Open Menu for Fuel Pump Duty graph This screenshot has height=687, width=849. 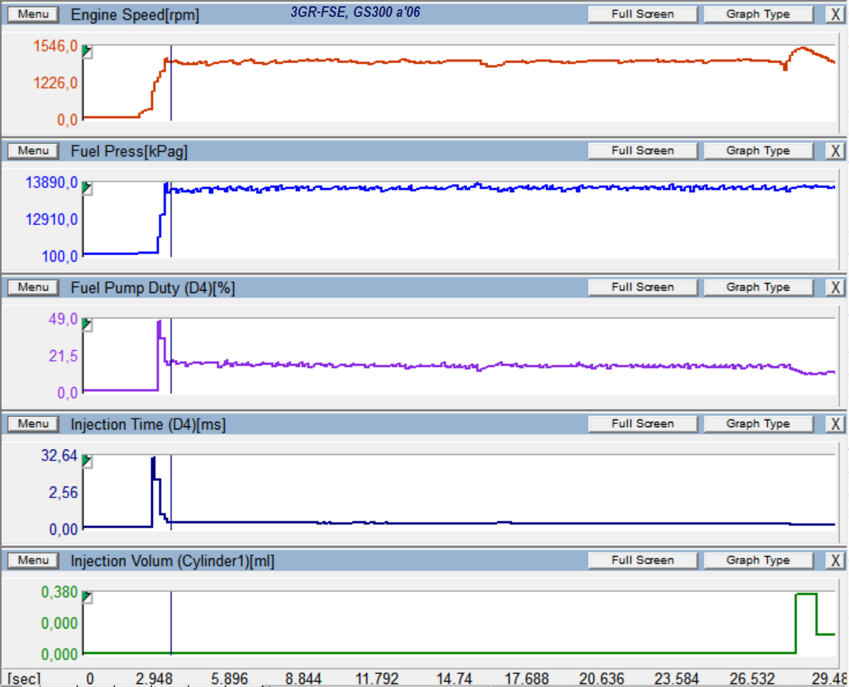[33, 288]
